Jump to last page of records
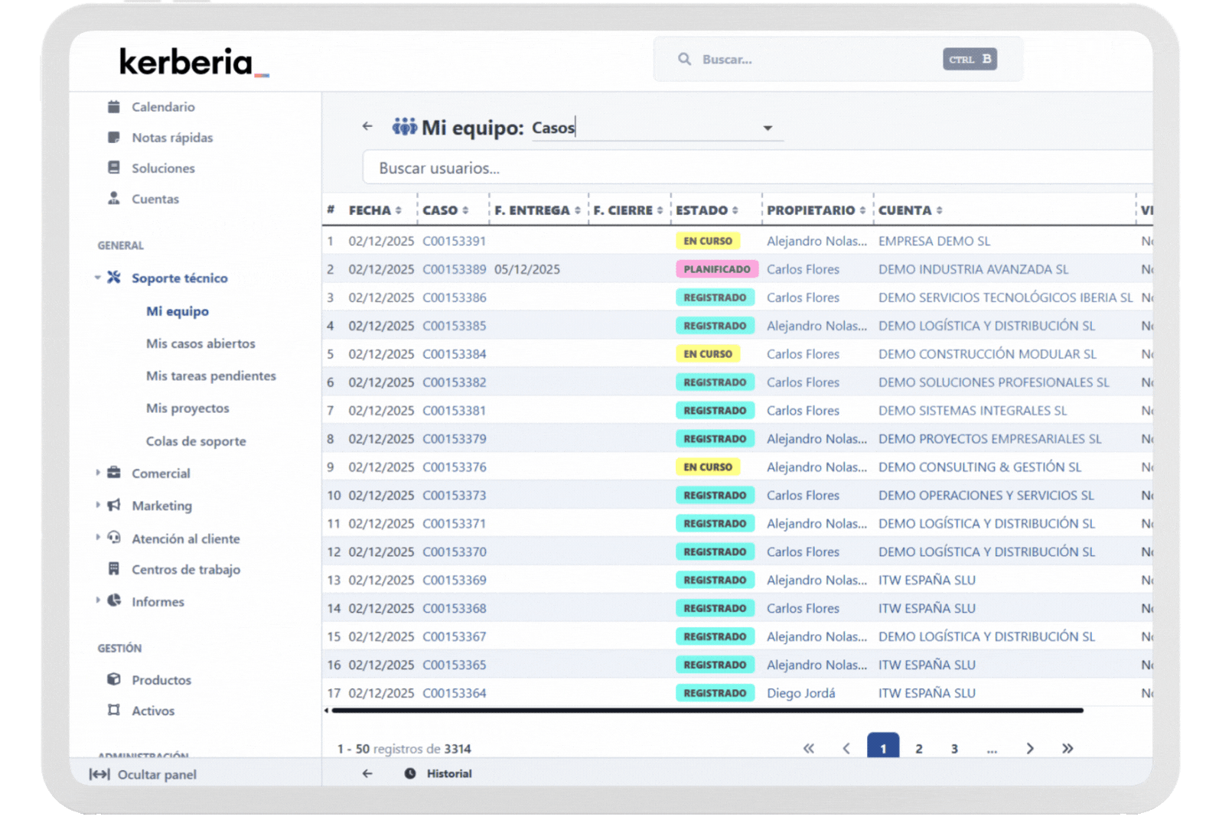Viewport: 1219px width, 826px height. click(x=1067, y=748)
